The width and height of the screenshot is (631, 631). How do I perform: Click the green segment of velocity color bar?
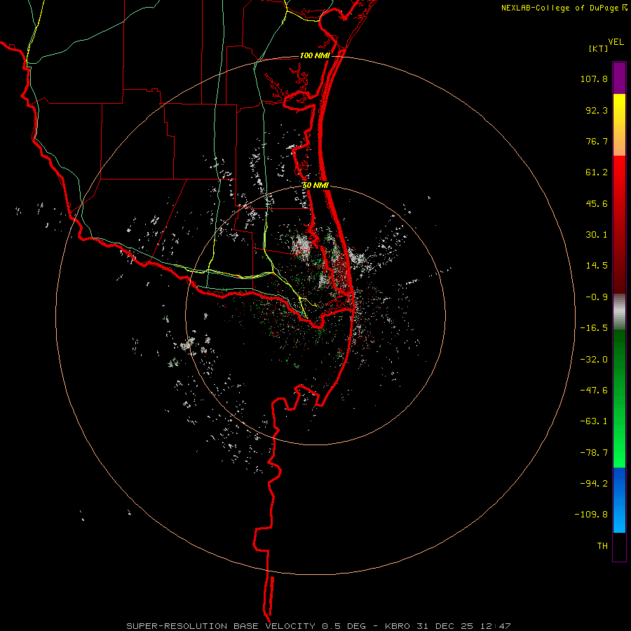click(619, 398)
